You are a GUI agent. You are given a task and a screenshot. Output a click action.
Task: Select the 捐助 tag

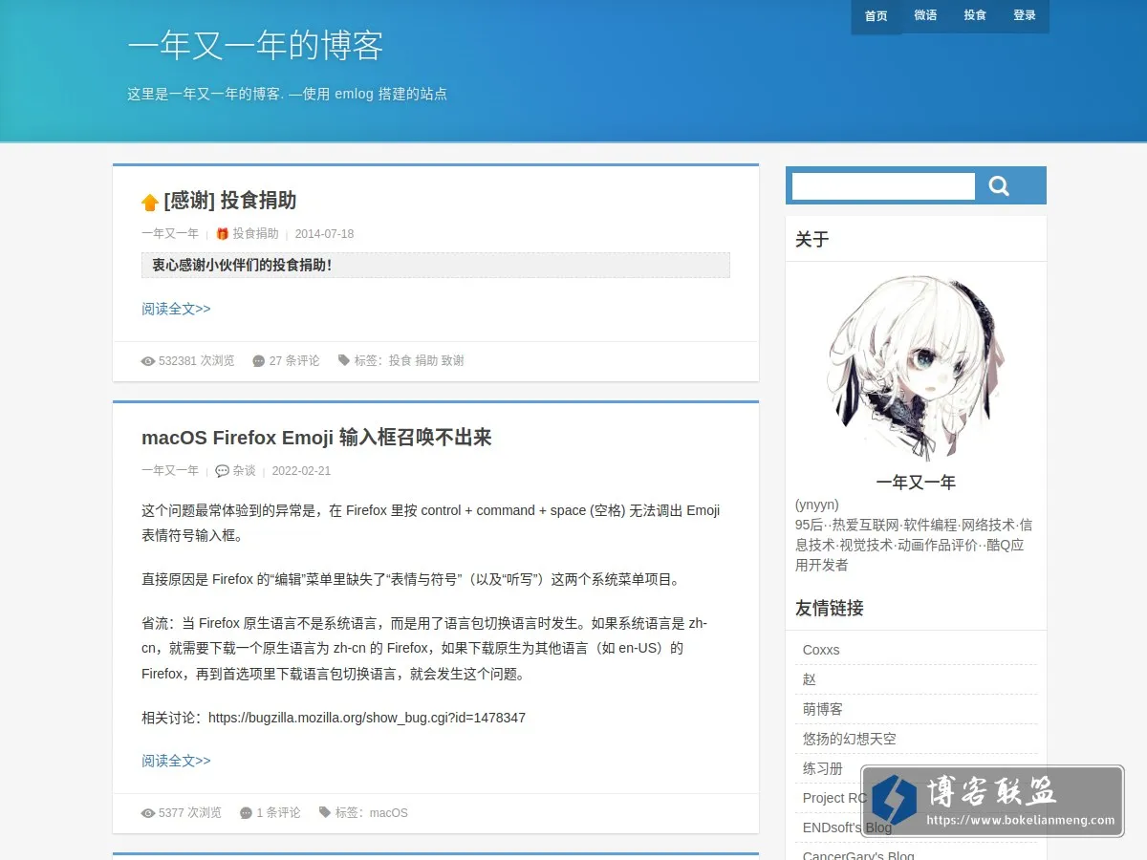tap(426, 361)
